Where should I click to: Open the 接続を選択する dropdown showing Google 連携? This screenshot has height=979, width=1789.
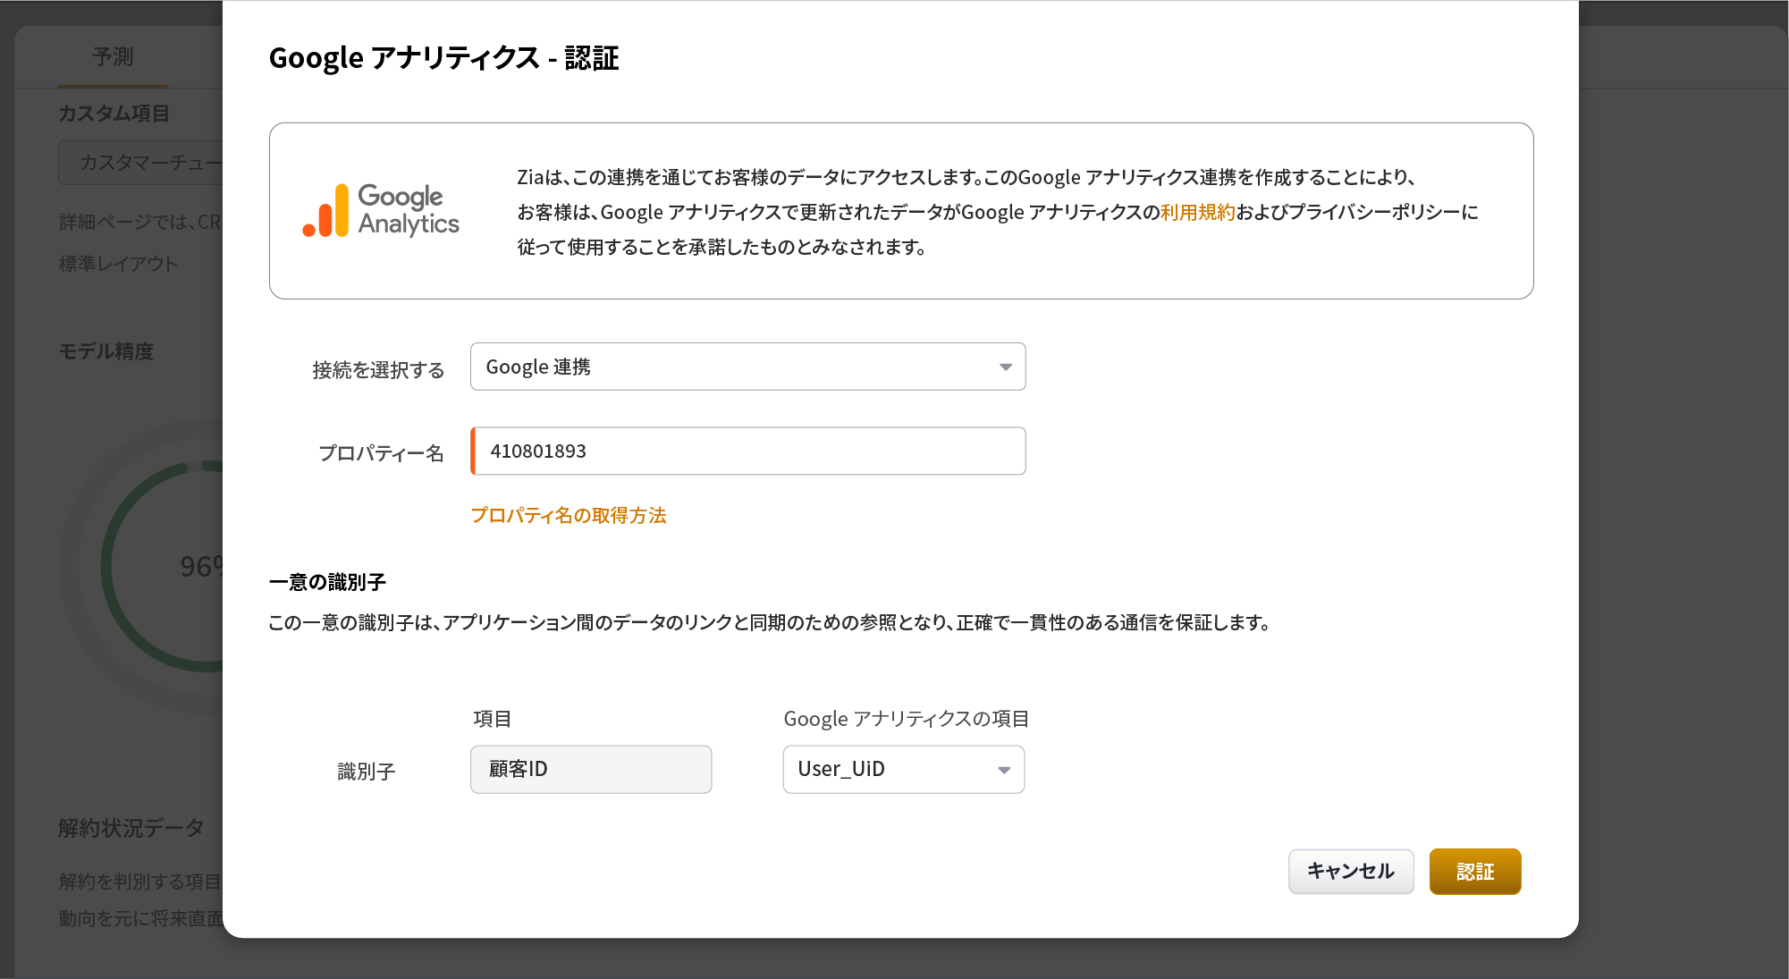point(747,367)
